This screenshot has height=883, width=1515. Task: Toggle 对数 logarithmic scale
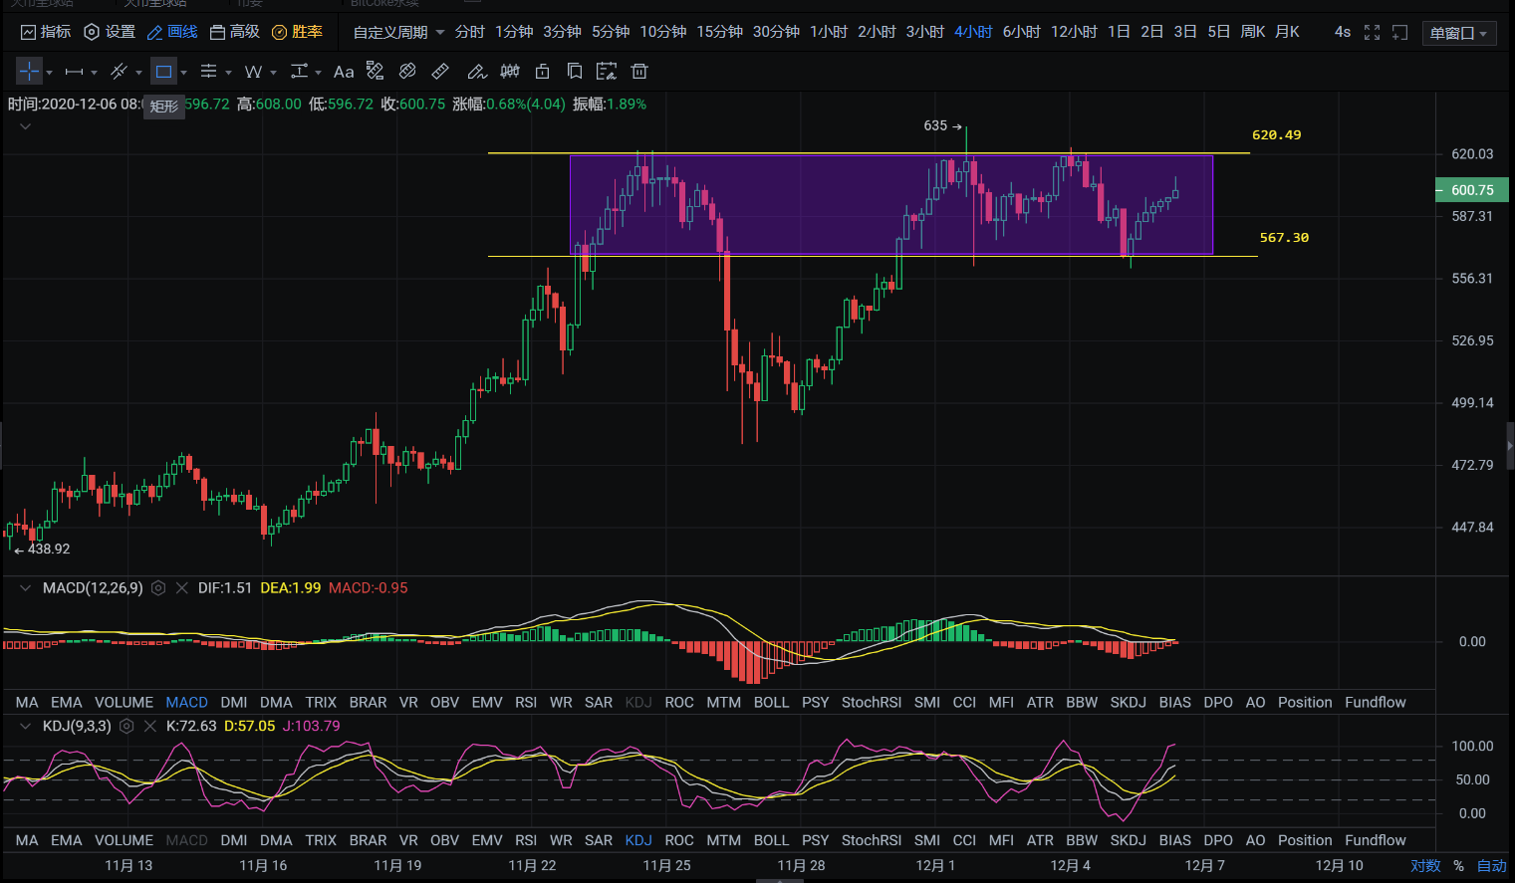(1425, 866)
